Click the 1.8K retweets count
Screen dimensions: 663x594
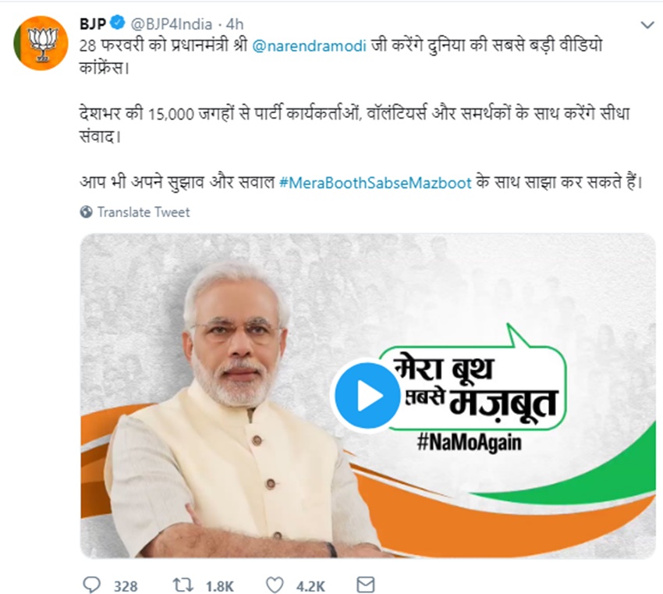(x=220, y=586)
